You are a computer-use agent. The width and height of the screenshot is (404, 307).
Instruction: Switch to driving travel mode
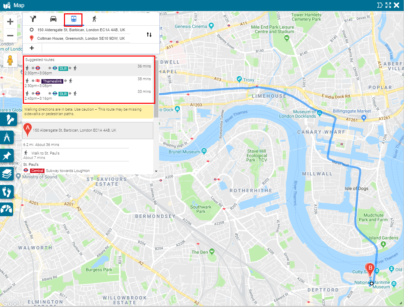tap(53, 19)
